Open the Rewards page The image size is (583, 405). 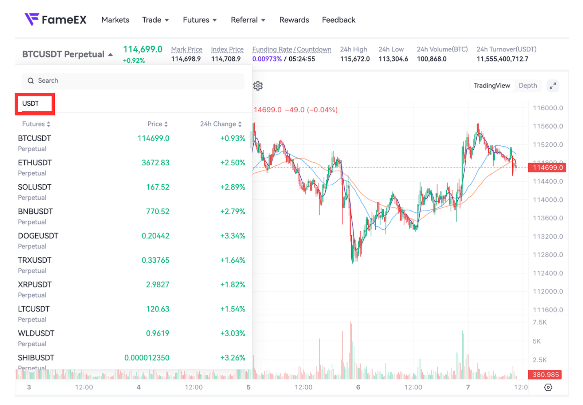(x=294, y=20)
